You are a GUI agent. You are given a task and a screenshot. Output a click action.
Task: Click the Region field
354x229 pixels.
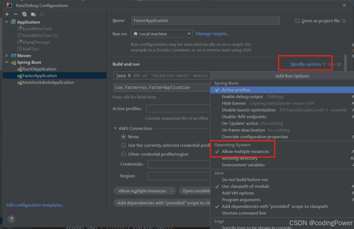pos(179,176)
